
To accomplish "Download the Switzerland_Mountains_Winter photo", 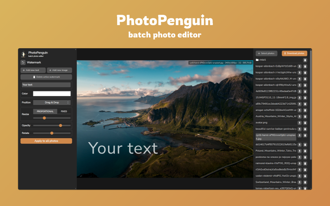I will [x=299, y=182].
